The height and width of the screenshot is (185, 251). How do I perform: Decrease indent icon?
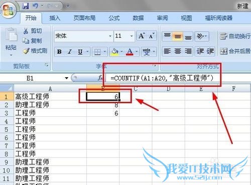click(x=200, y=51)
